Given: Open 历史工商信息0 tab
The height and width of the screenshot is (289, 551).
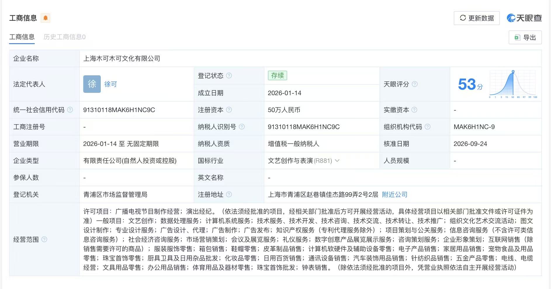Looking at the screenshot, I should [x=65, y=37].
